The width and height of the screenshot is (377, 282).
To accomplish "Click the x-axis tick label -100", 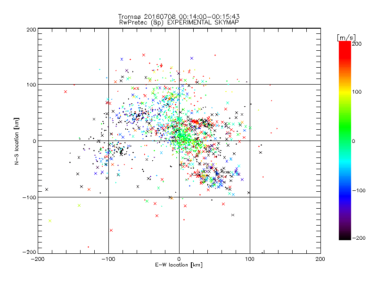I will click(108, 259).
